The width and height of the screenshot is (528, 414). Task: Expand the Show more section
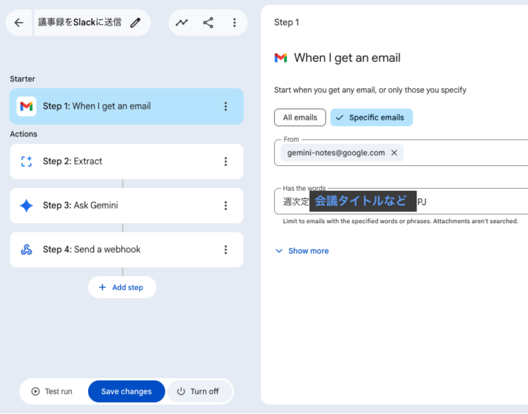(x=301, y=251)
